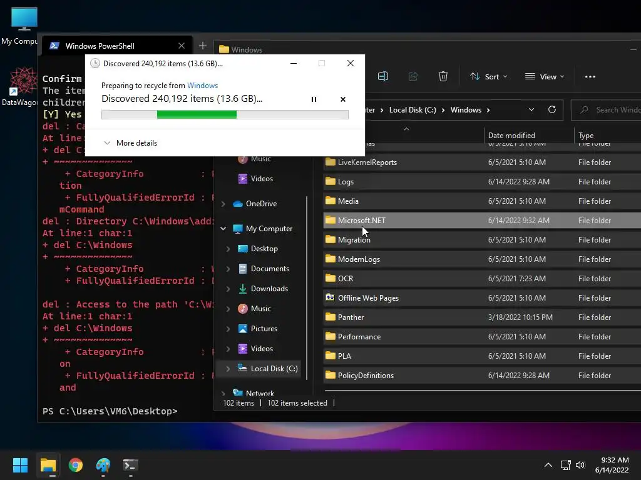
Task: Click the Delete trash icon in Explorer
Action: coord(443,76)
